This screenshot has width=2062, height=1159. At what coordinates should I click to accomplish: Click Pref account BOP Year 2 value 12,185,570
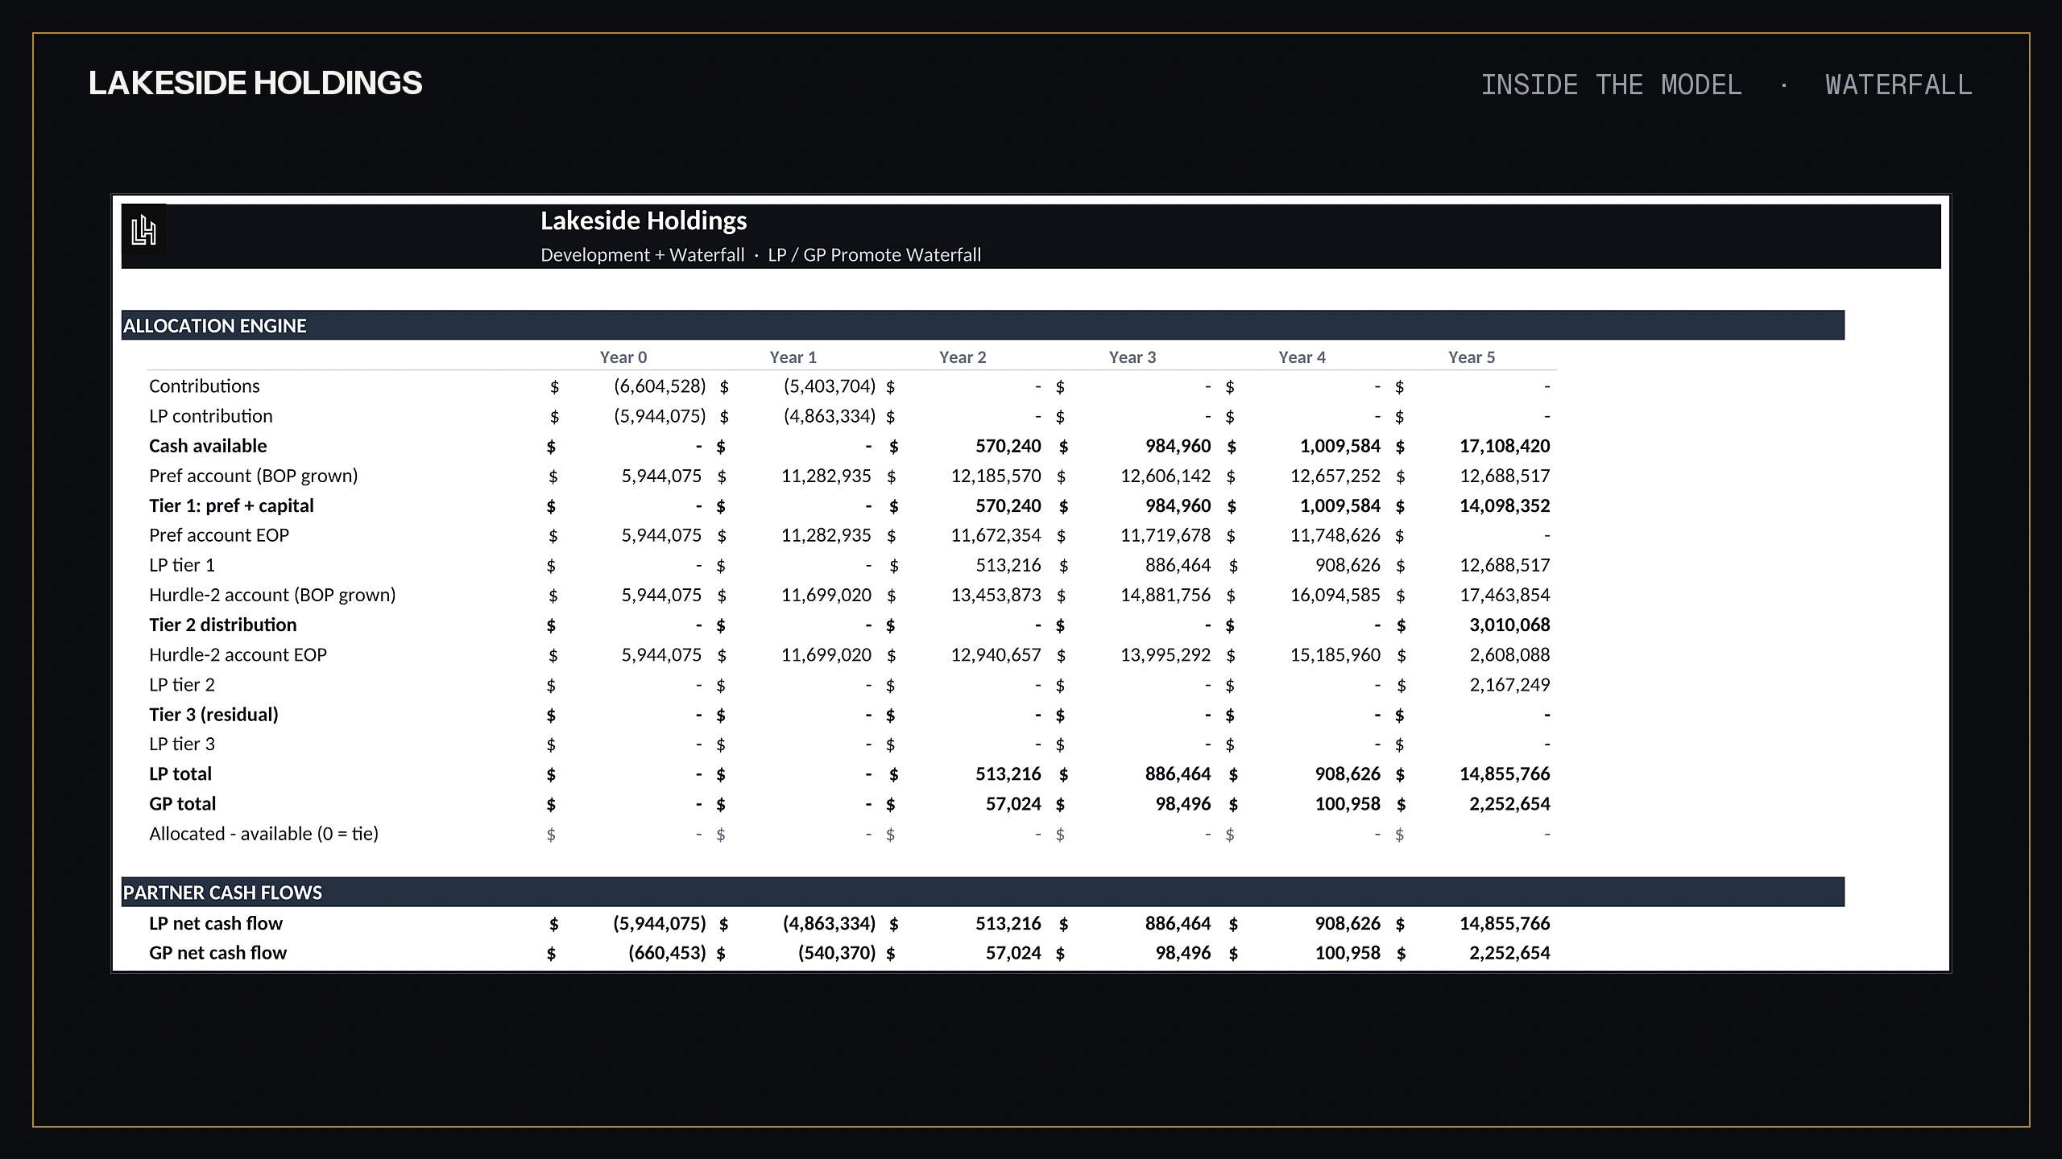[996, 475]
